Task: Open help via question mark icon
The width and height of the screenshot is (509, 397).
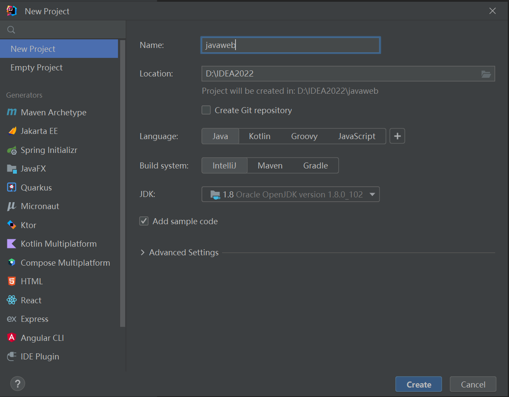Action: [18, 384]
